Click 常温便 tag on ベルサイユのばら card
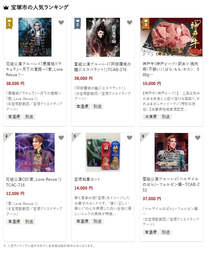 (x=151, y=232)
